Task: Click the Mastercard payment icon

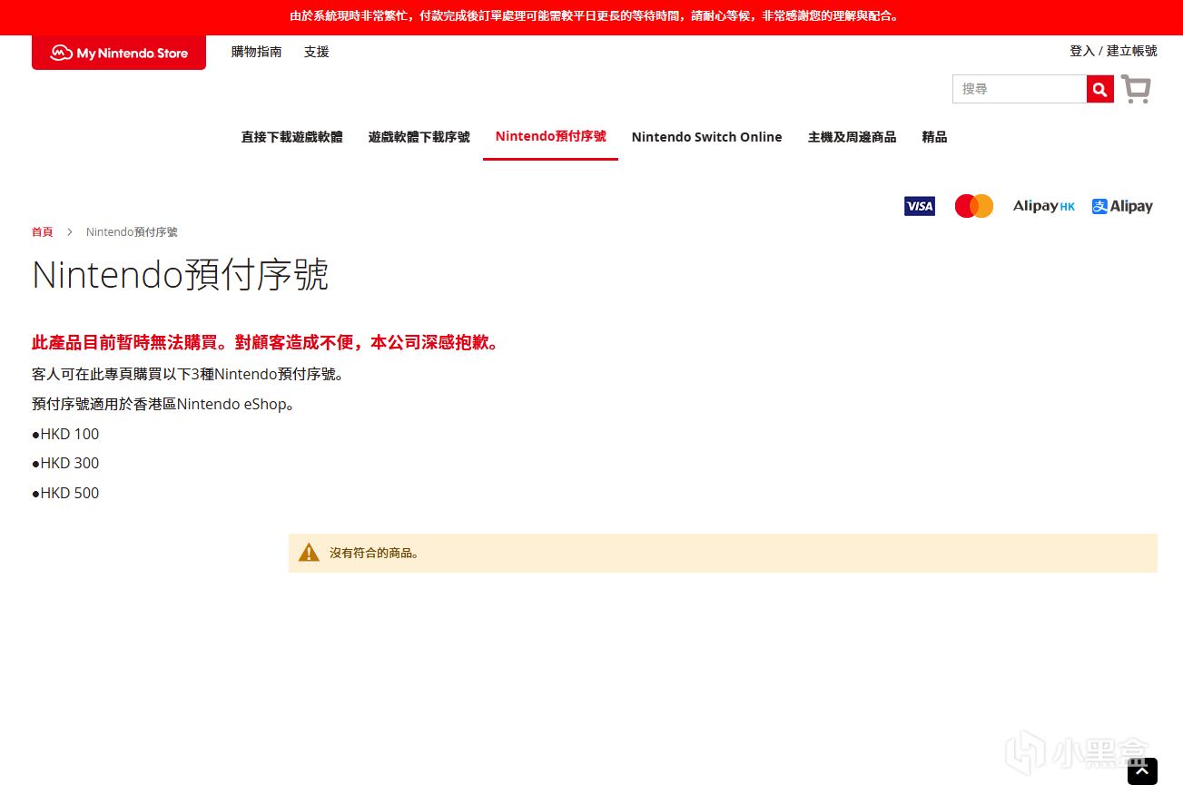Action: 974,206
